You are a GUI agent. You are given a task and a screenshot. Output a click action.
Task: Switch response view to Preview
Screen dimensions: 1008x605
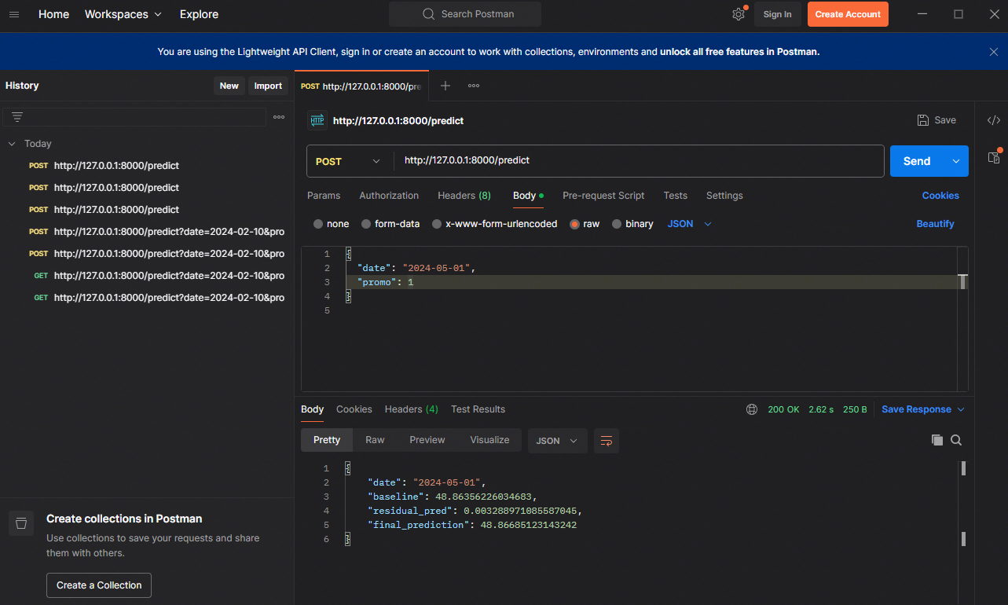coord(427,440)
